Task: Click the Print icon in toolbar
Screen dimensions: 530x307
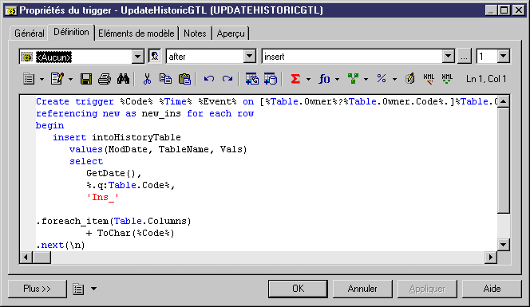Action: click(x=105, y=79)
